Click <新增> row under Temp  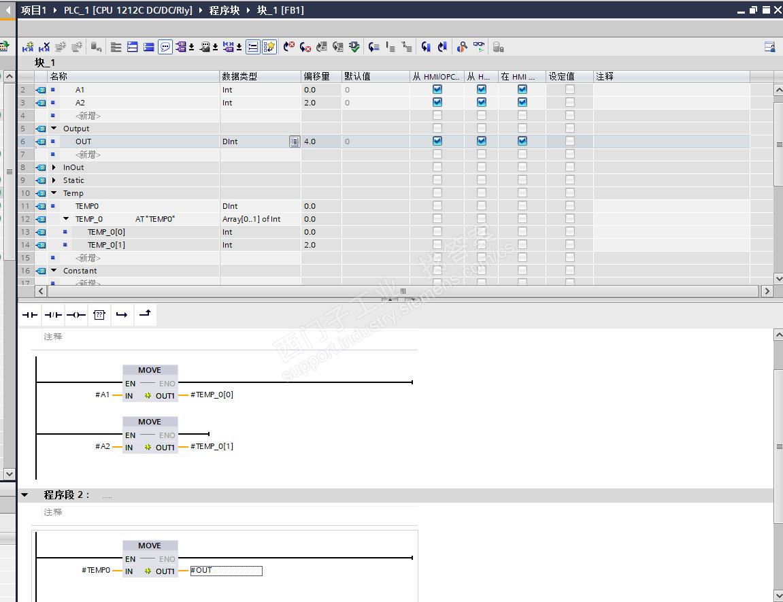[88, 258]
